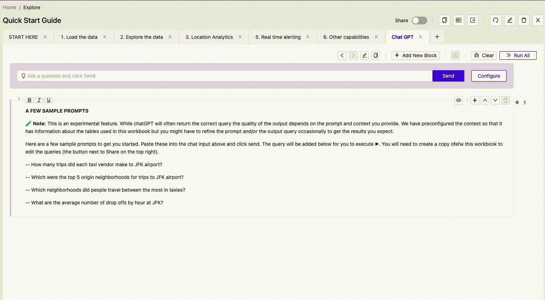Click the Run All button
The image size is (545, 300).
click(518, 55)
